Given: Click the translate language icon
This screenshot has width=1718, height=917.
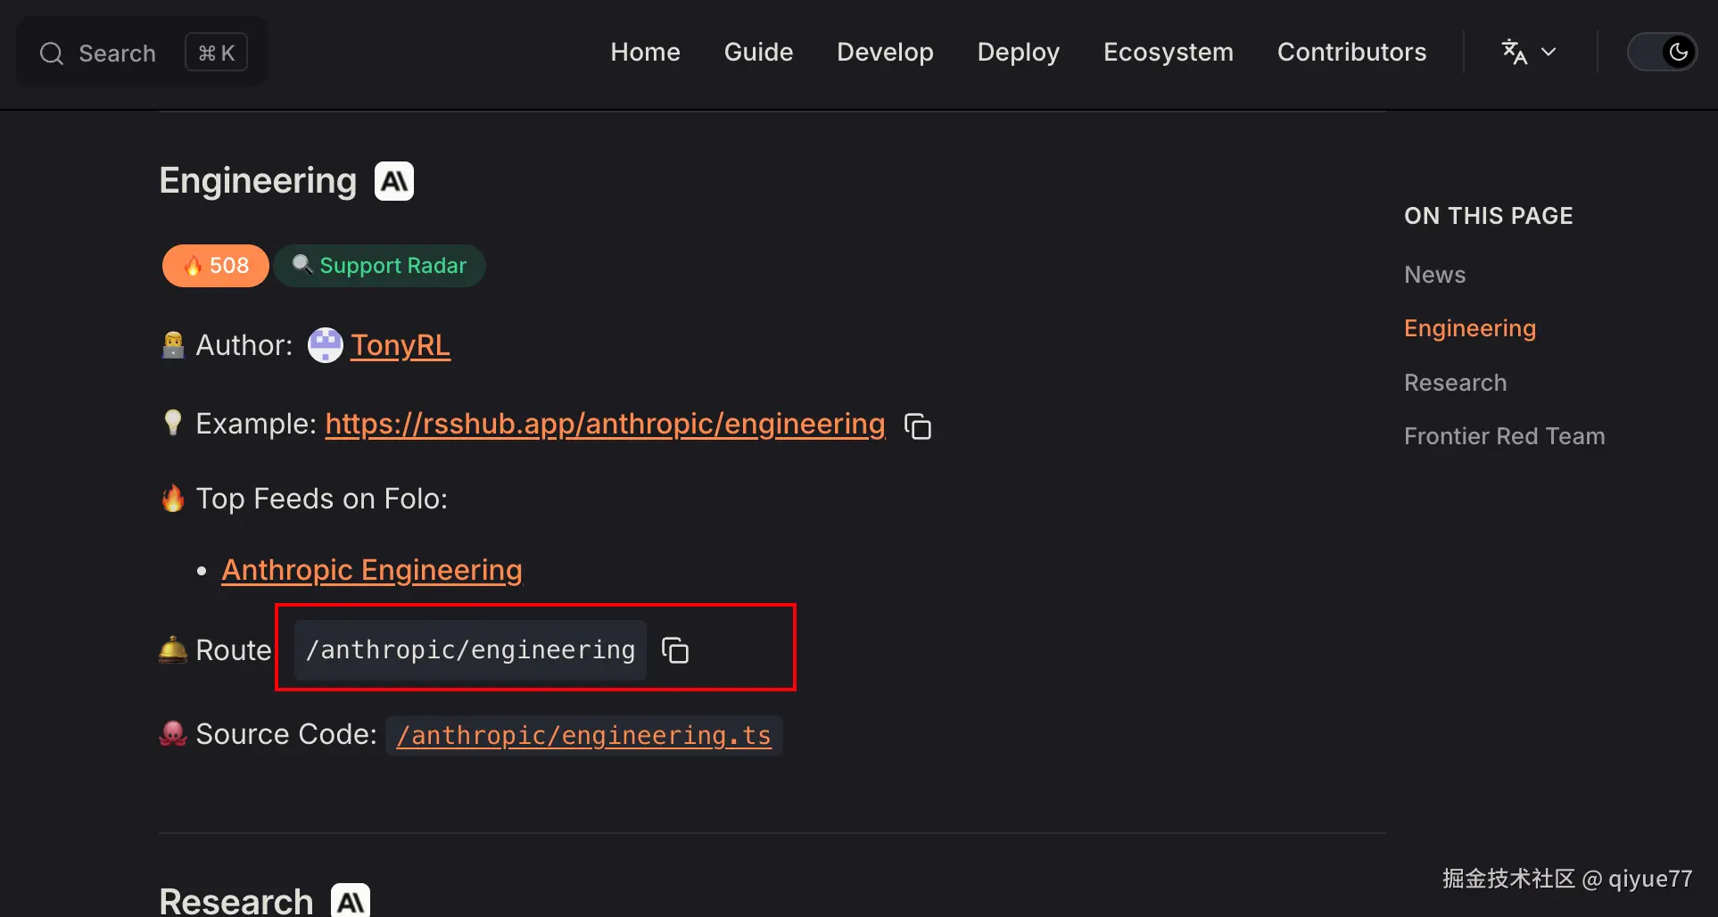Looking at the screenshot, I should point(1514,52).
